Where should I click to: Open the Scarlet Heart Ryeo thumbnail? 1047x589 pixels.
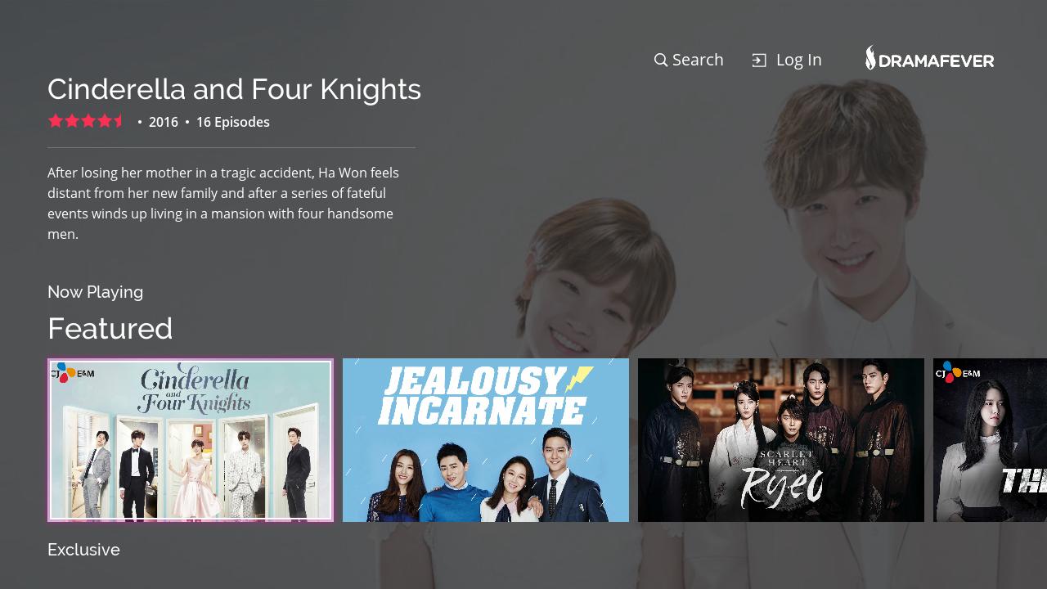coord(781,440)
